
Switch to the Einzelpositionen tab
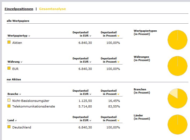point(19,9)
